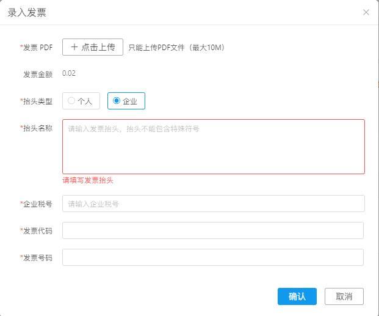Click the 抬头类型 field label
Viewport: 379px width, 316px height.
click(x=37, y=101)
